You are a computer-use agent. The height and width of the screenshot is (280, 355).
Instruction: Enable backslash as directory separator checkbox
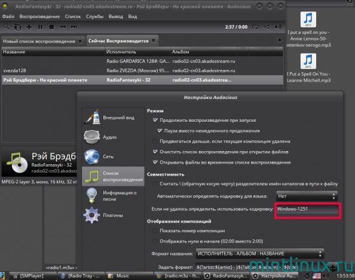click(x=155, y=184)
